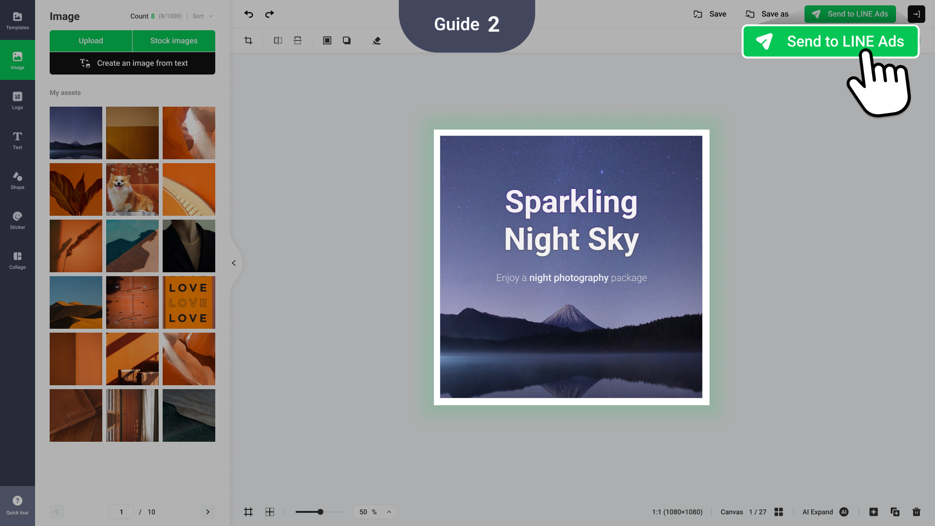The image size is (935, 526).
Task: Select the corgi dog thumbnail
Action: coord(132,189)
